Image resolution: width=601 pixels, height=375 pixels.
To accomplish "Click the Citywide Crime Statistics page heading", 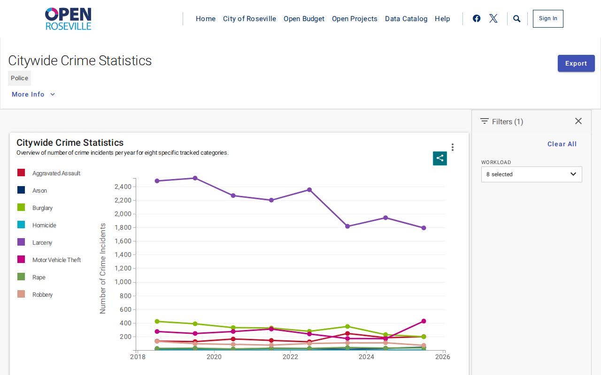I will pyautogui.click(x=80, y=60).
